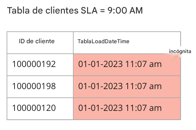Click date '01-01-2023' in the first data row

[x=100, y=64]
